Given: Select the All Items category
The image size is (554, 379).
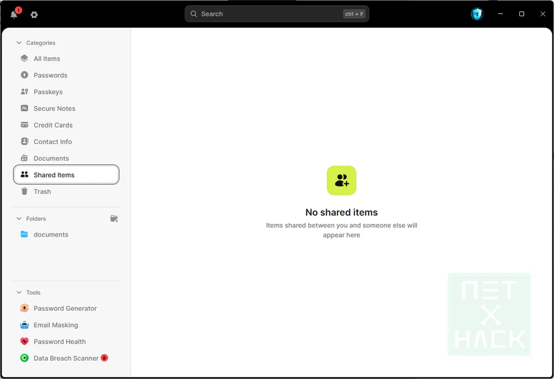Looking at the screenshot, I should 47,59.
